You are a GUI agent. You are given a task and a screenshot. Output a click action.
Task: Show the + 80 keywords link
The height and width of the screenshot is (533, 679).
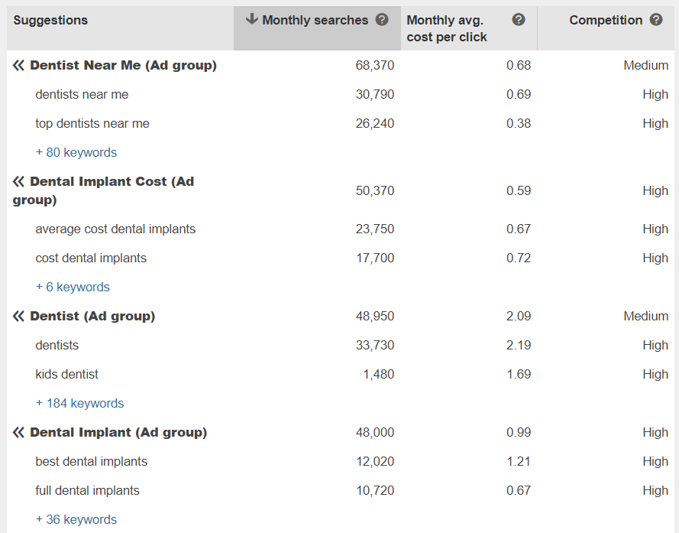tap(76, 153)
